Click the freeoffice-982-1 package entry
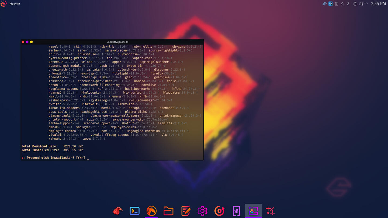The image size is (388, 218). 63,77
